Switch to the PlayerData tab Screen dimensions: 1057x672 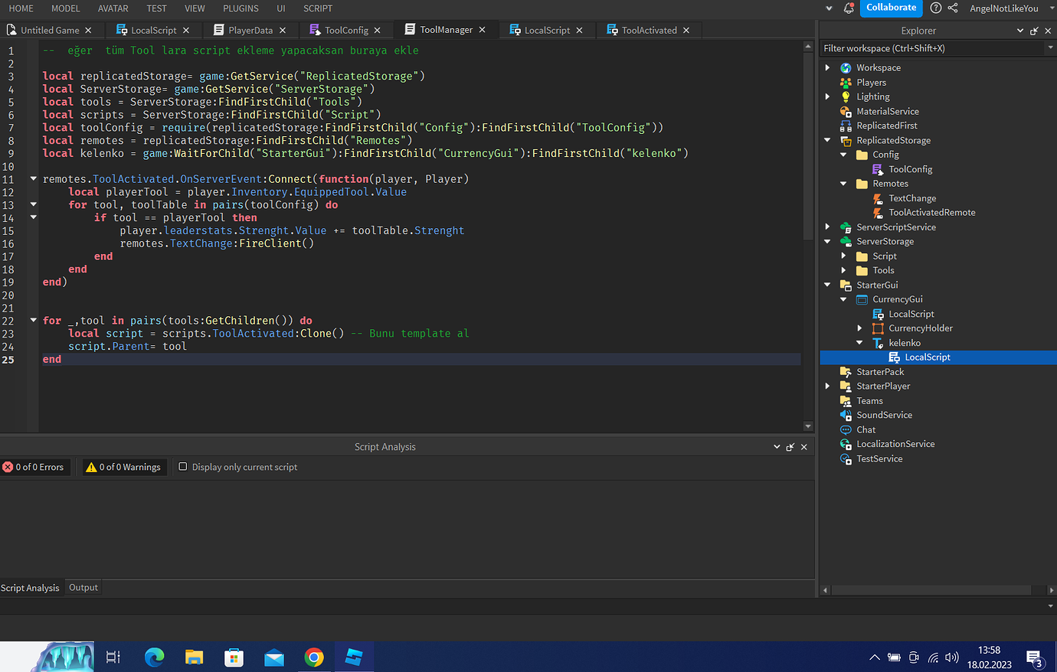click(x=250, y=30)
